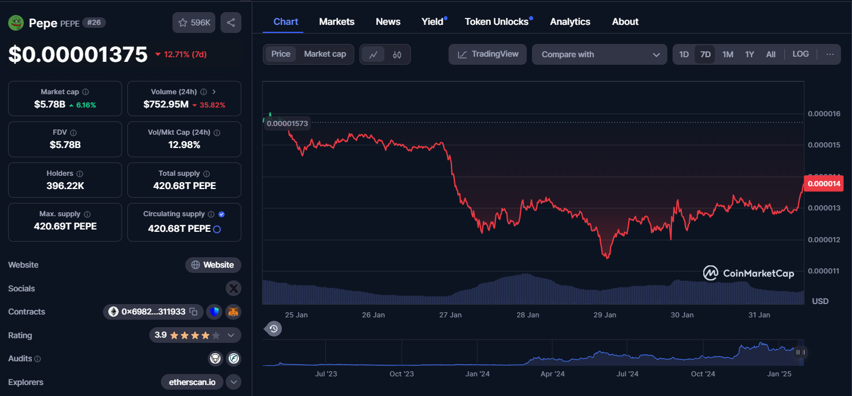Add token to MetaMask via fox icon
Image resolution: width=852 pixels, height=396 pixels.
click(233, 312)
